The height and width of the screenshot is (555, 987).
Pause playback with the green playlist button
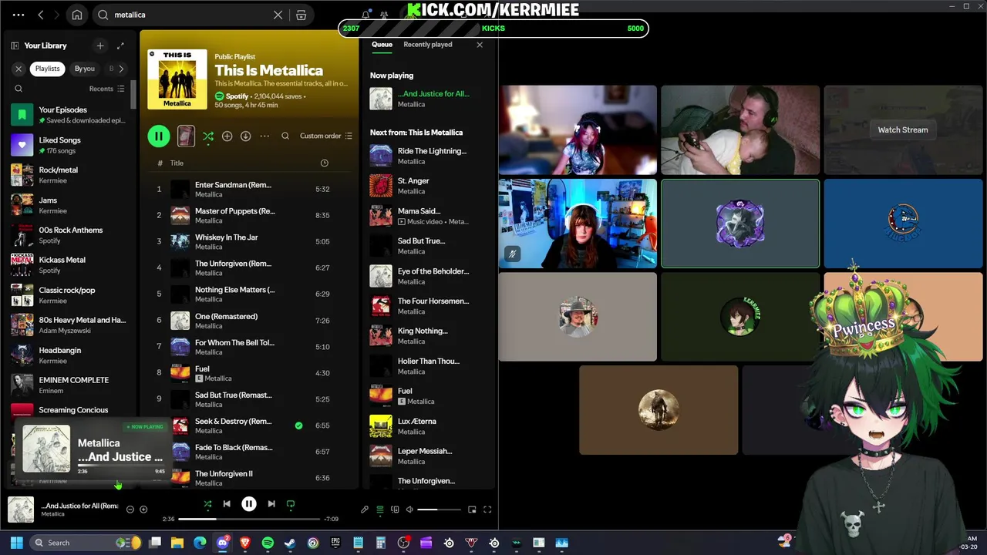[158, 136]
